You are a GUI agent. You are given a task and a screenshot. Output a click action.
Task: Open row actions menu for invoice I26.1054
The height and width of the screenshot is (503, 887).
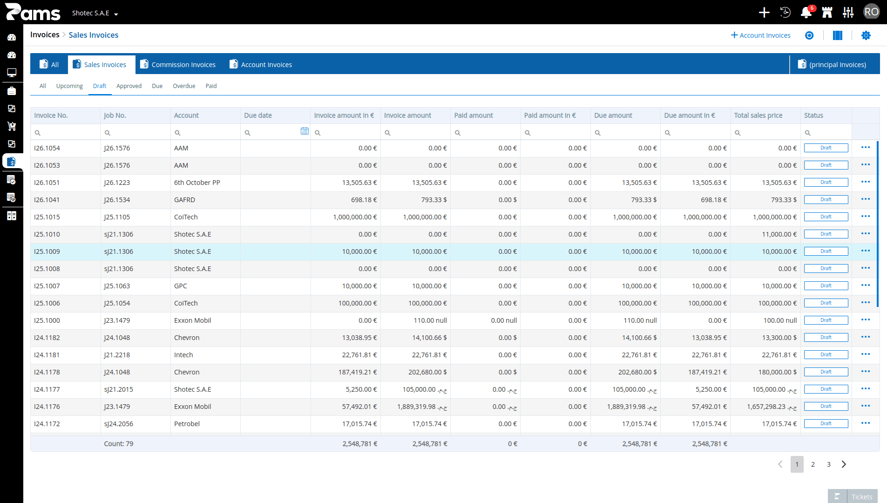[x=866, y=148]
